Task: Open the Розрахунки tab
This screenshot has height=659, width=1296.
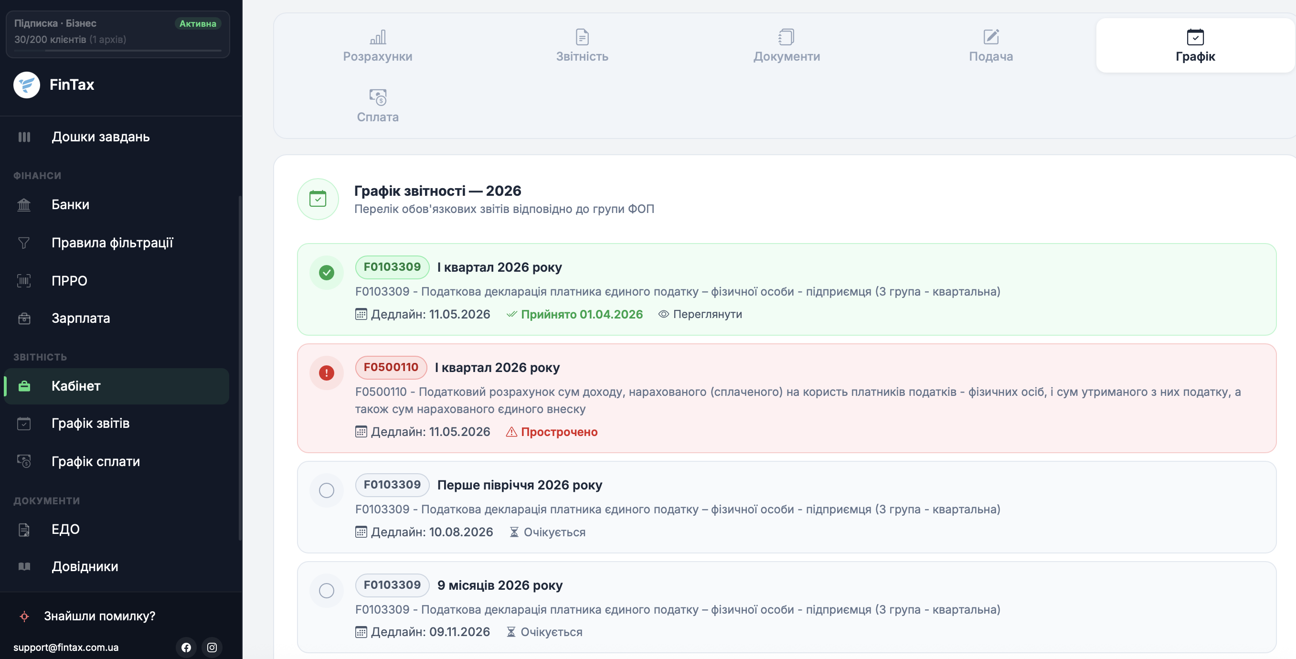Action: point(377,45)
